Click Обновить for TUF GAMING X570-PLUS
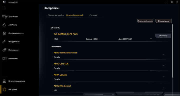The image size is (180, 96). pos(163,36)
